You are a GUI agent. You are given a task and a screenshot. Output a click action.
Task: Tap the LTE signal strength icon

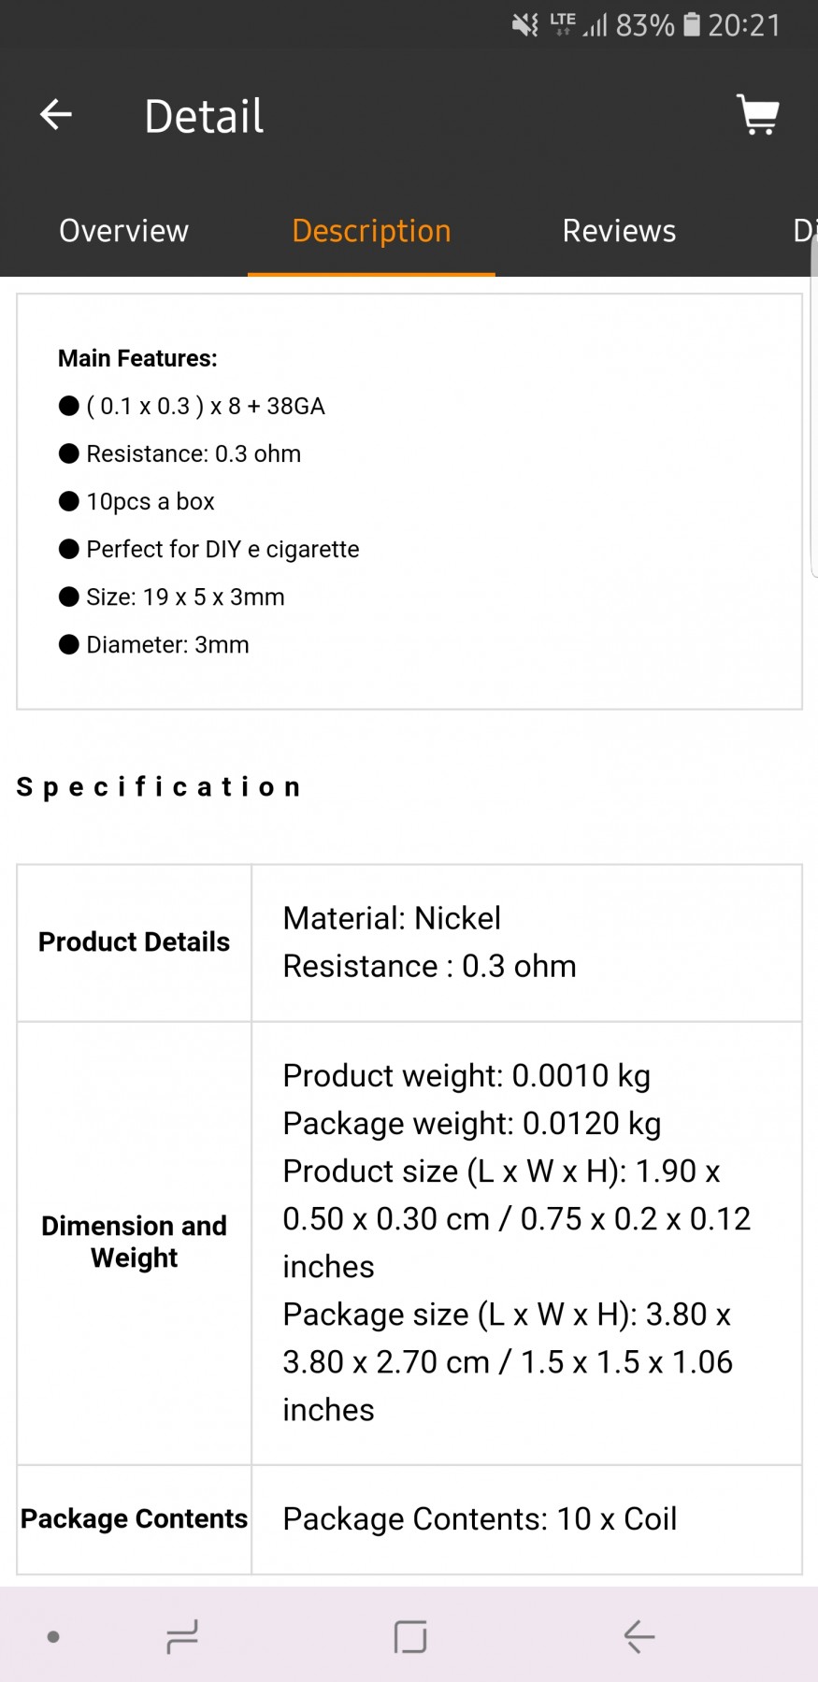tap(578, 24)
